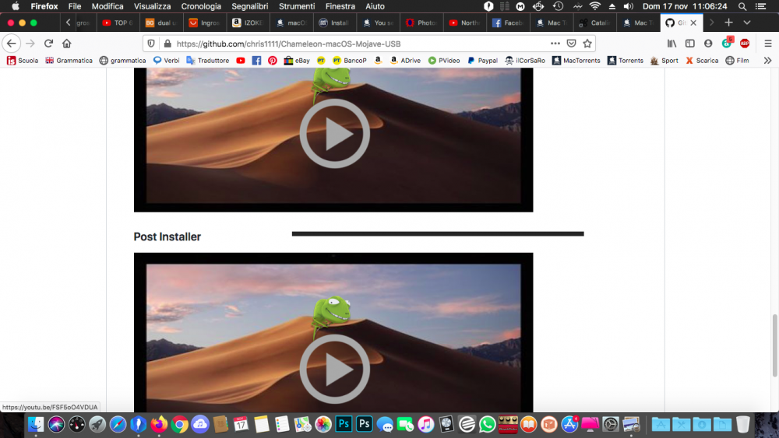Open tracking protection shield in address bar
Image resolution: width=779 pixels, height=438 pixels.
[x=151, y=44]
